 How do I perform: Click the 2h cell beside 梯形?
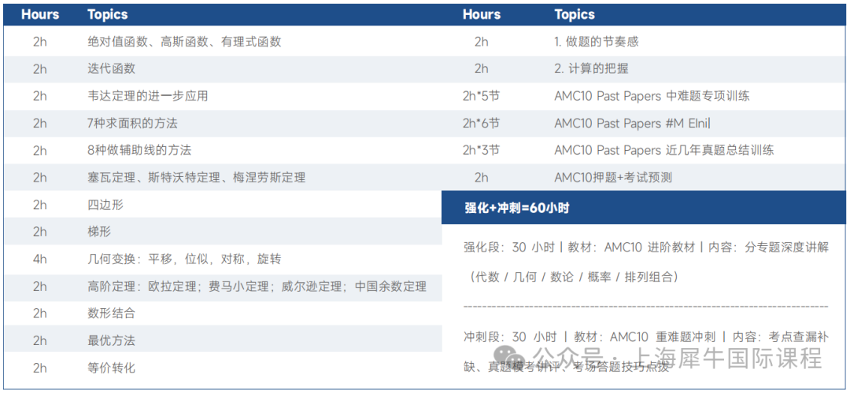[x=40, y=232]
